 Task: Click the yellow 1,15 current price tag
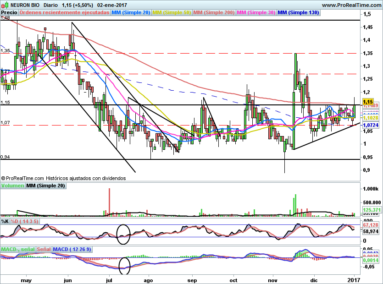[367, 102]
